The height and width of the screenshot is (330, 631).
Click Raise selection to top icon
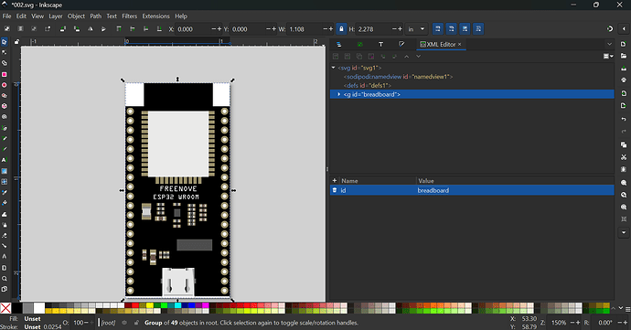click(x=119, y=28)
